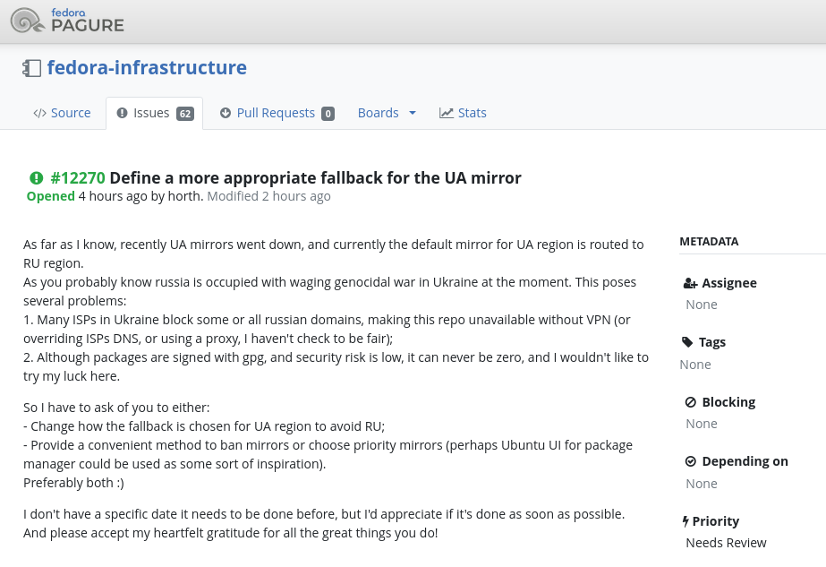Open the fedora-infrastructure project link
The width and height of the screenshot is (826, 567).
(x=147, y=68)
